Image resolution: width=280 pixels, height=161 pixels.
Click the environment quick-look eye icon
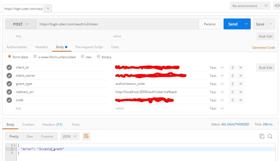point(277,6)
